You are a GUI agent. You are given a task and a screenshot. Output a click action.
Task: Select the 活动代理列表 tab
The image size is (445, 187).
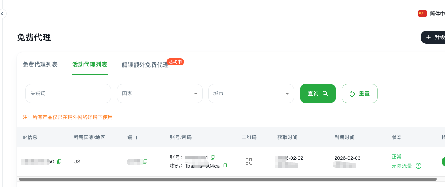[x=90, y=65]
